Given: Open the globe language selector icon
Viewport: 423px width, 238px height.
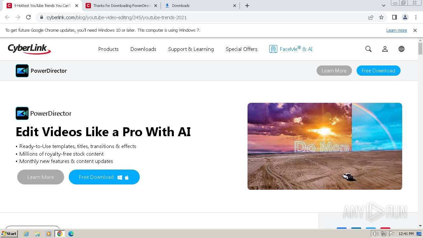Looking at the screenshot, I should click(x=402, y=49).
